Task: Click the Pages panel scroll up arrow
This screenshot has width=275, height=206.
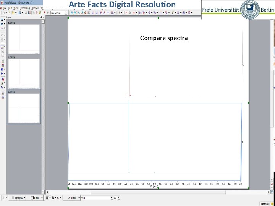Action: tap(43, 21)
